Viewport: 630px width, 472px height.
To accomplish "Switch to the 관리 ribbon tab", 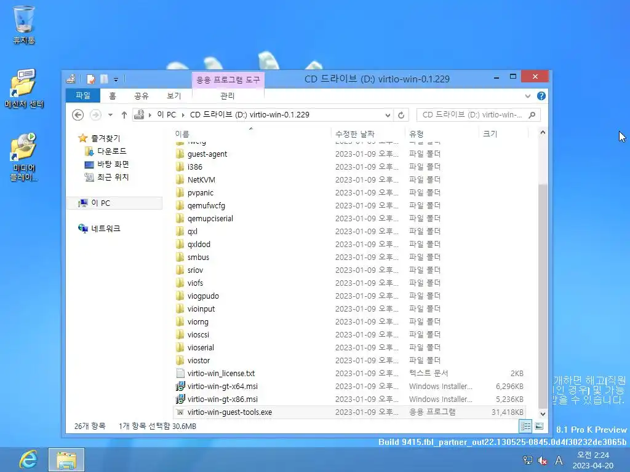I will tap(228, 95).
